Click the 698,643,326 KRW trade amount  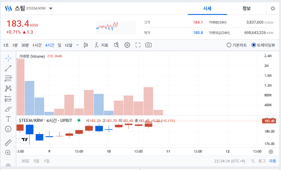259,33
